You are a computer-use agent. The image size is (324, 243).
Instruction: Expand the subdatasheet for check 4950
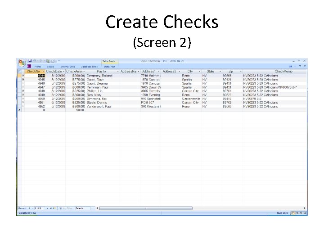click(23, 99)
